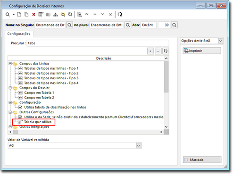Image resolution: width=234 pixels, height=176 pixels.
Task: Delete the record with the red X icon
Action: click(33, 15)
